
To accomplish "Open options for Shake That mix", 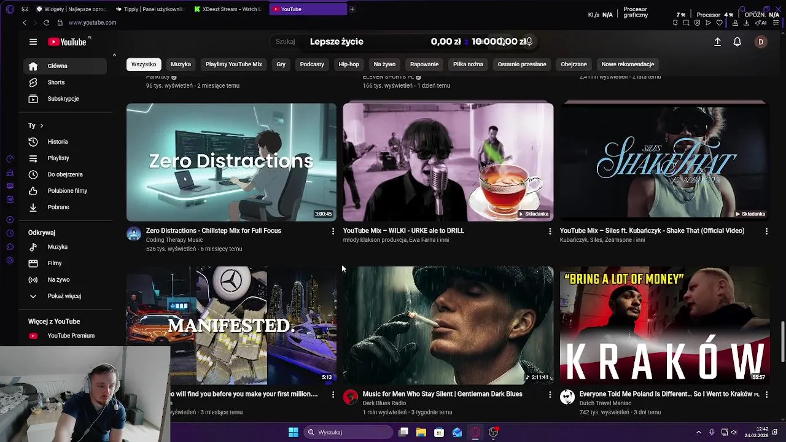I will point(766,231).
